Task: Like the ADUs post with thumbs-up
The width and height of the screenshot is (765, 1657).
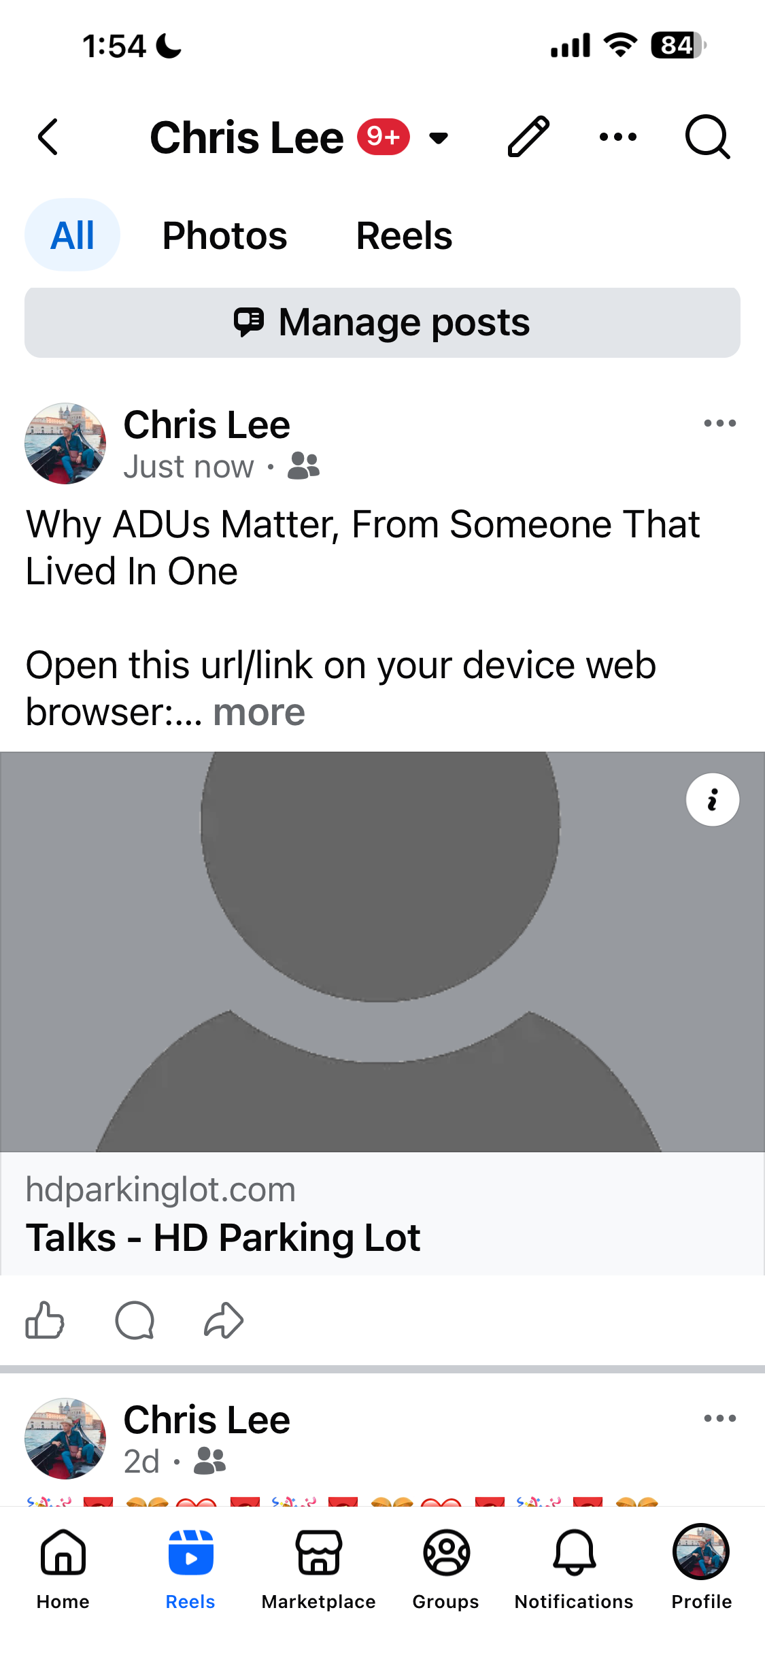Action: point(45,1320)
